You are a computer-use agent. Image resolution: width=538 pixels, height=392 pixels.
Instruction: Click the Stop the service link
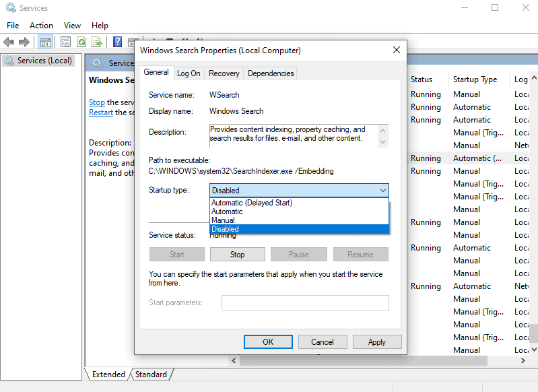tap(97, 102)
